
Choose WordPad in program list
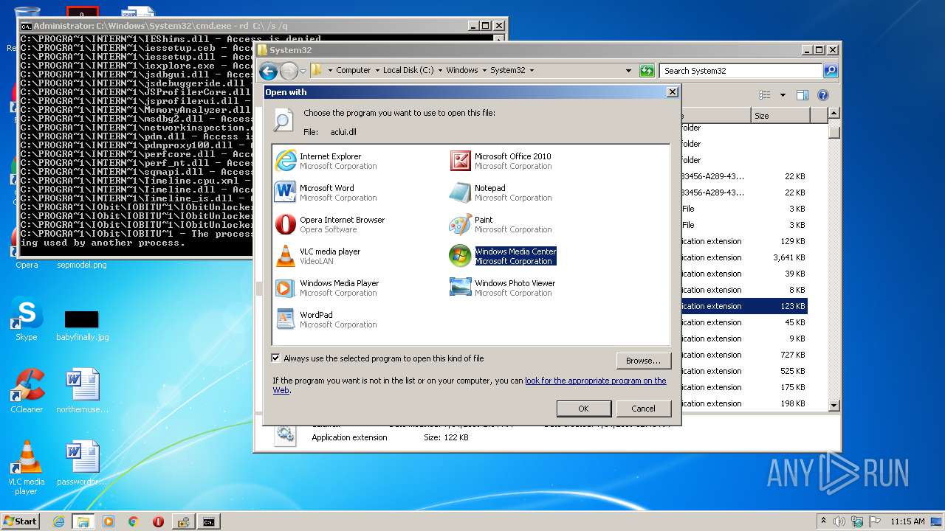point(326,319)
